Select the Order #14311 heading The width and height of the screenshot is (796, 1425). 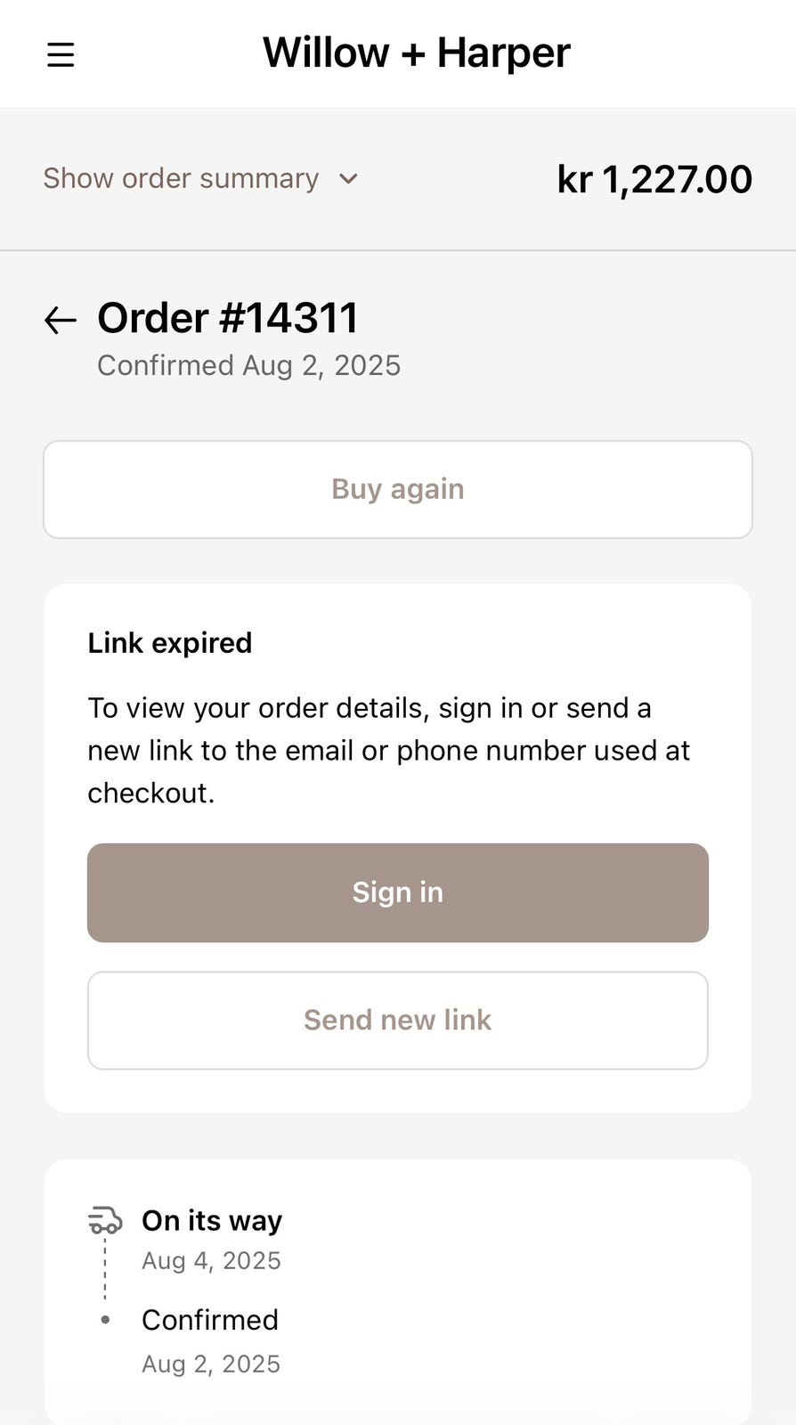[228, 318]
